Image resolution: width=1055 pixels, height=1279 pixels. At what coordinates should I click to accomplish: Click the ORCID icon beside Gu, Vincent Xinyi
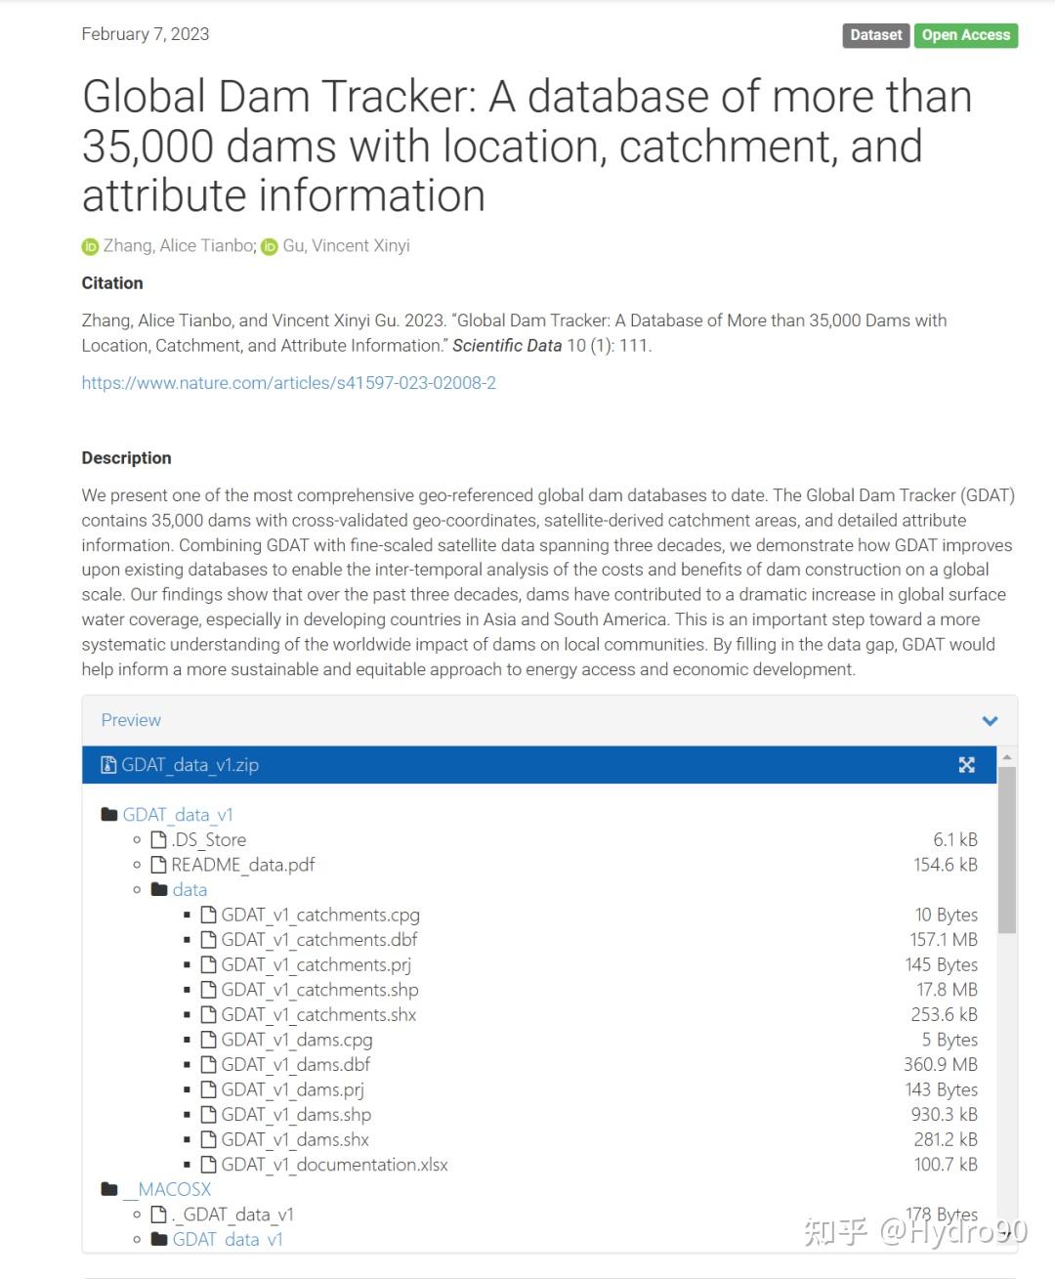(x=270, y=246)
